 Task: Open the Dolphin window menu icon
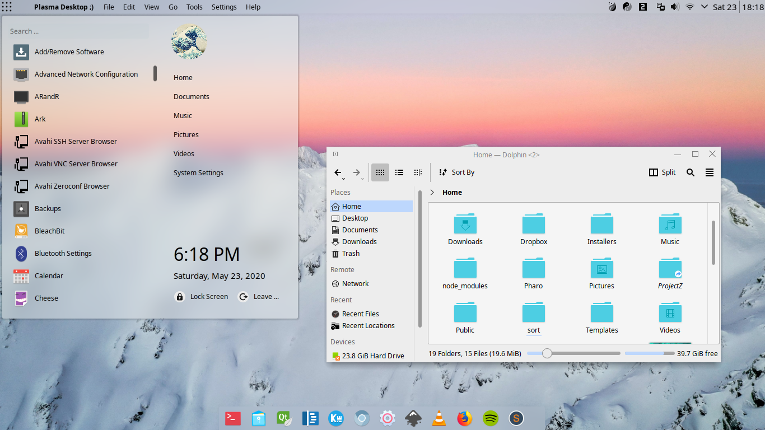point(335,155)
